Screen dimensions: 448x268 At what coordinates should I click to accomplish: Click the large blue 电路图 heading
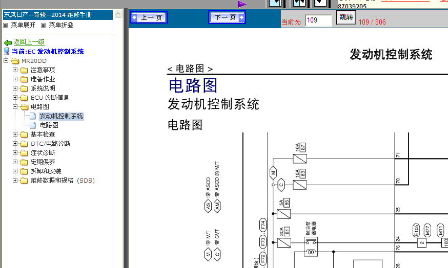[193, 85]
